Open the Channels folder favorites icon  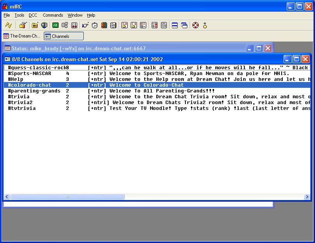tap(35, 25)
